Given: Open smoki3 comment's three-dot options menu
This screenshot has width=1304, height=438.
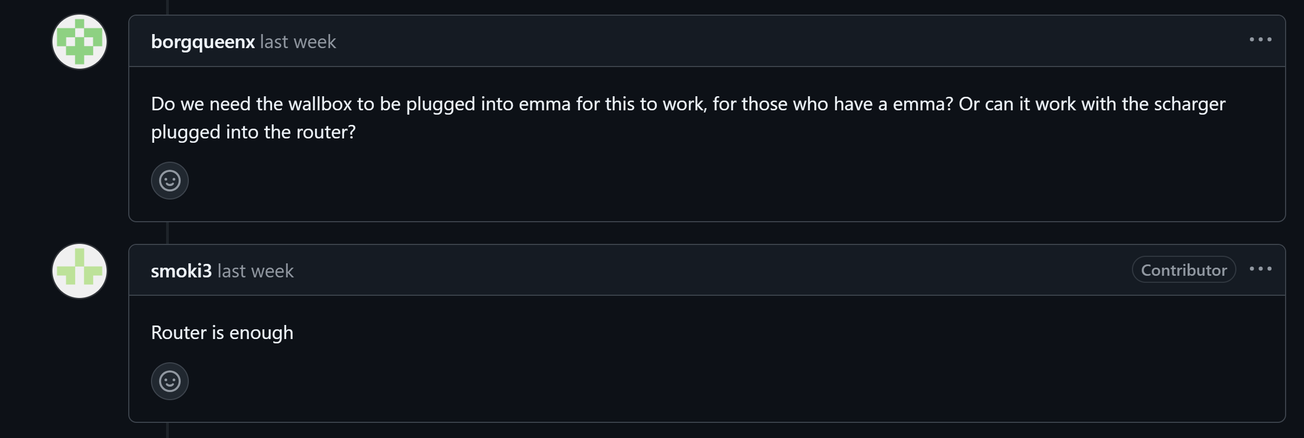Looking at the screenshot, I should 1260,269.
